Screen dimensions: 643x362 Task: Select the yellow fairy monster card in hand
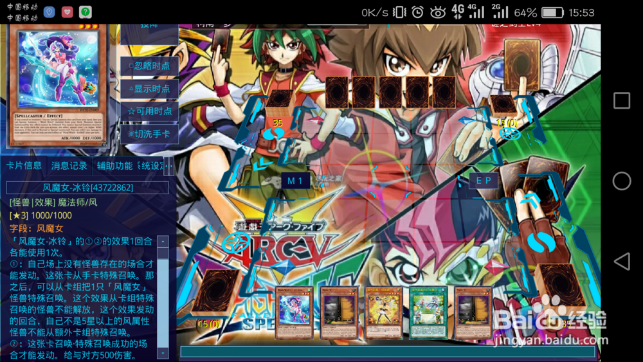pyautogui.click(x=383, y=312)
